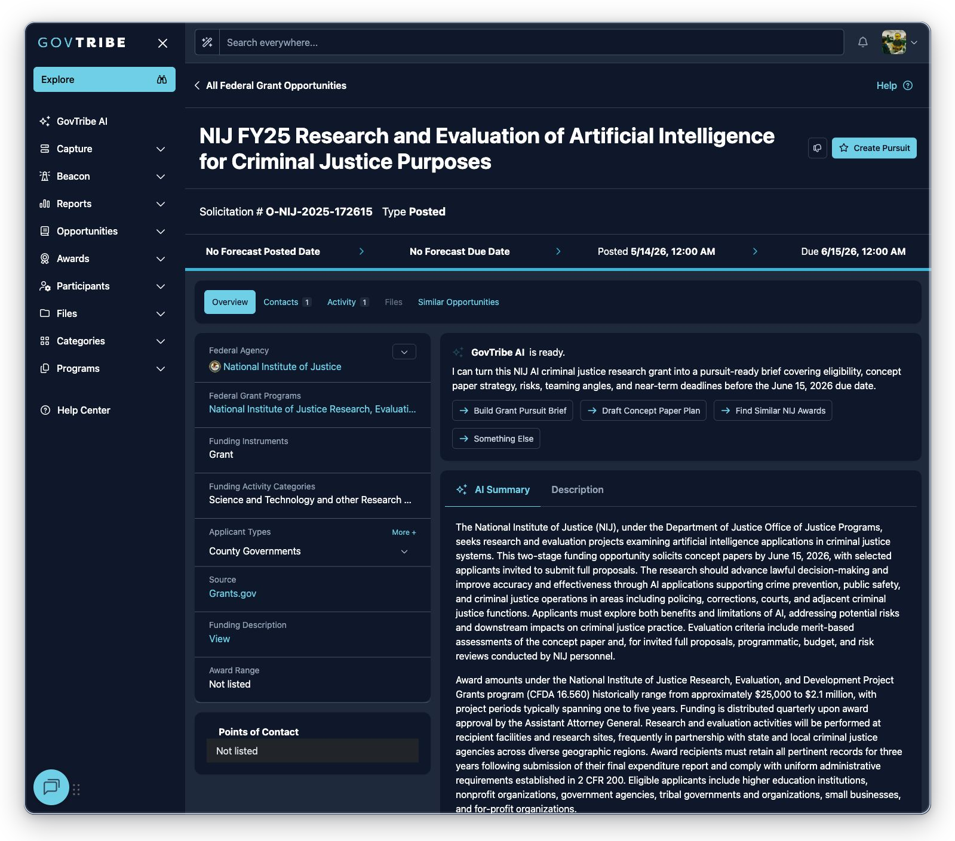Click the Help circle question icon
Image resolution: width=955 pixels, height=841 pixels.
908,85
